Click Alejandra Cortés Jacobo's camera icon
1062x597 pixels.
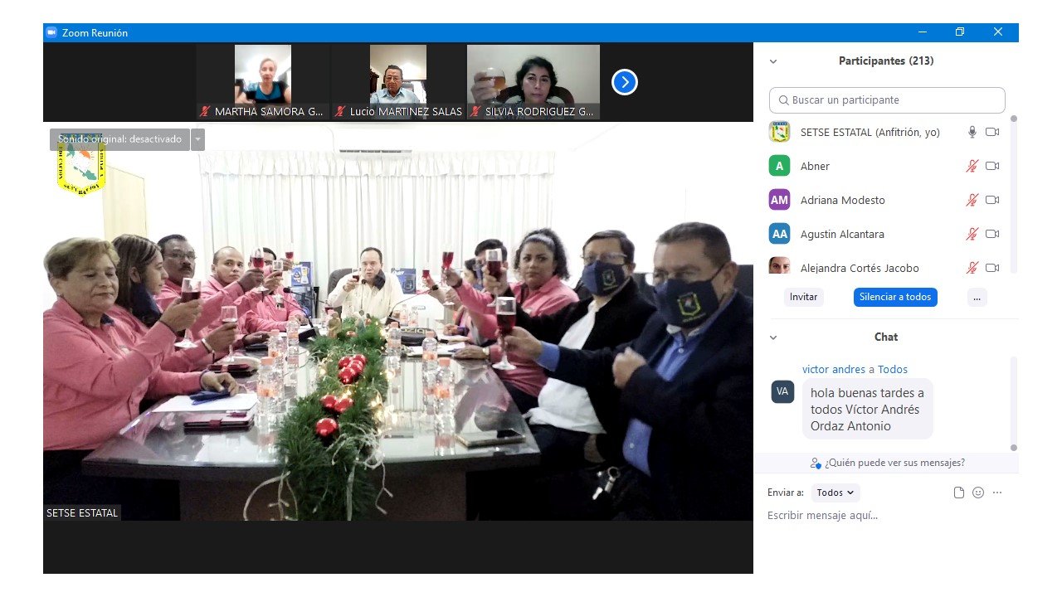click(991, 268)
